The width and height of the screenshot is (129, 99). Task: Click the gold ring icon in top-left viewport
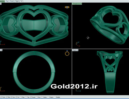67,7
